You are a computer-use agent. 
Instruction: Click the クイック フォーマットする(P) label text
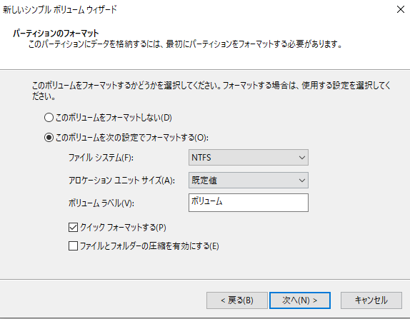pos(123,228)
